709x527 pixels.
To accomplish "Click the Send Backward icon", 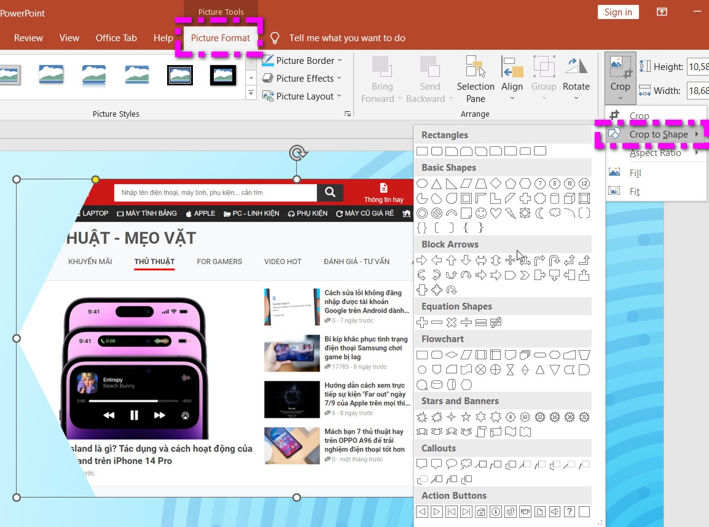I will (430, 69).
